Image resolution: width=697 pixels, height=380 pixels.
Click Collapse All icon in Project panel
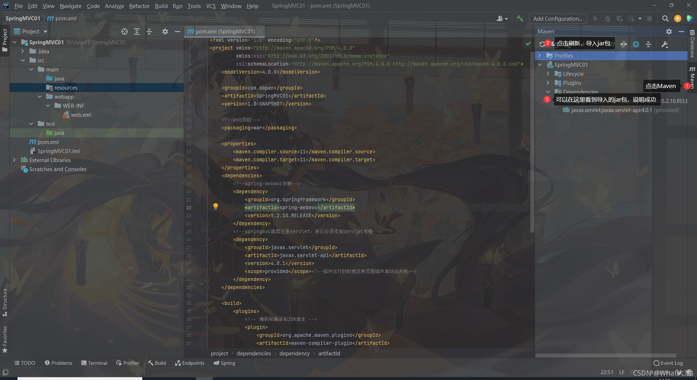(x=149, y=32)
